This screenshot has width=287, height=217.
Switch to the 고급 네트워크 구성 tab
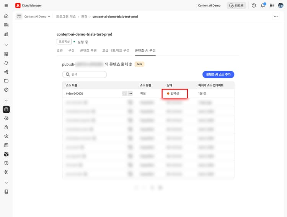point(116,50)
